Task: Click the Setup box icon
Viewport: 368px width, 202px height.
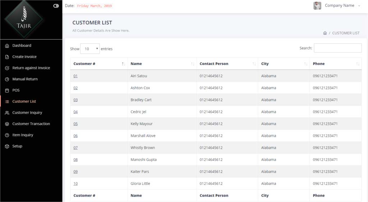Action: point(7,146)
